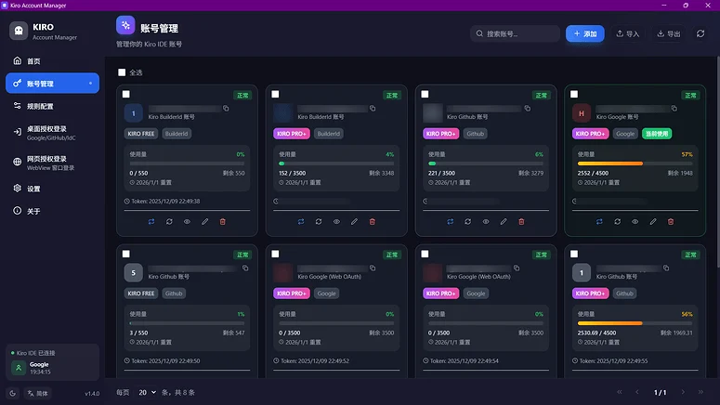Check the box on the 0 / 550 account card
The width and height of the screenshot is (720, 405).
[125, 94]
